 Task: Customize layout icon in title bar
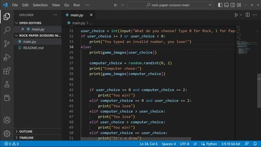click(239, 5)
